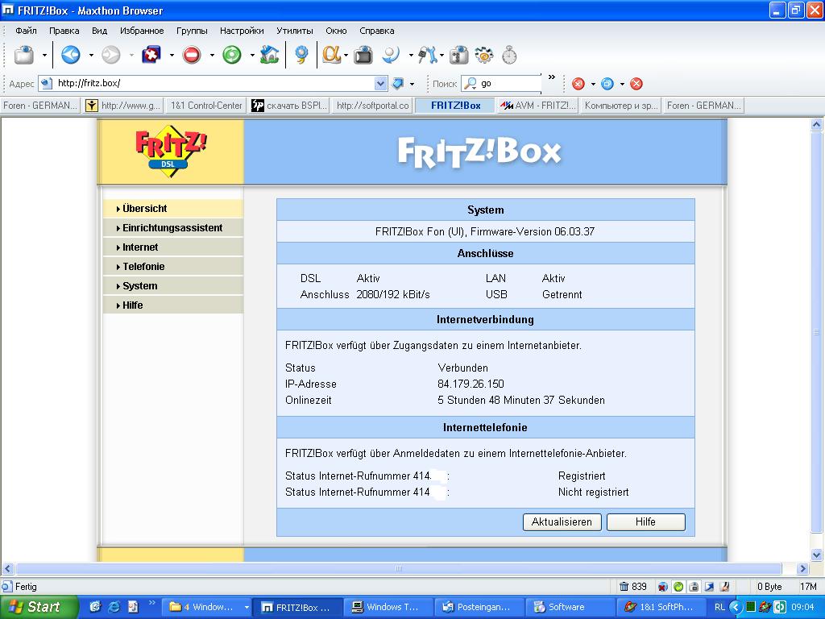825x619 pixels.
Task: Open the Утилиты menu
Action: point(295,31)
